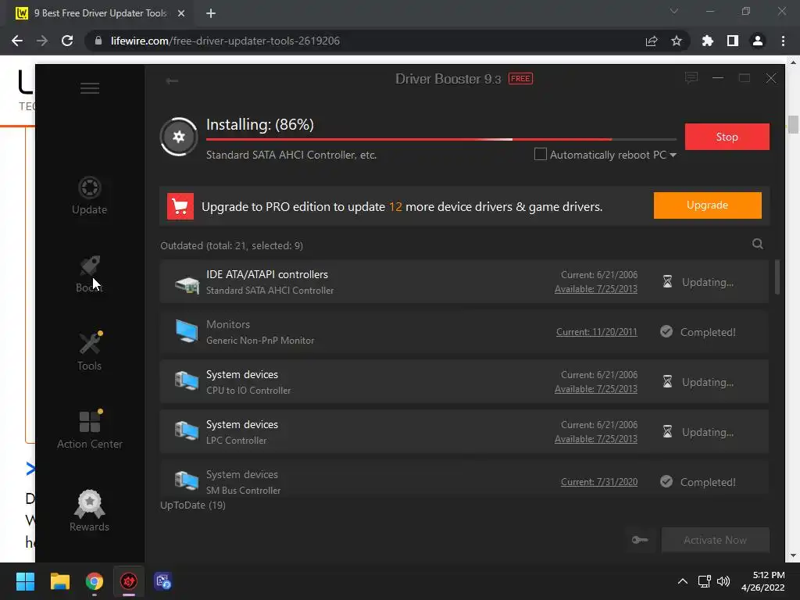Click the installing progress bar
The width and height of the screenshot is (800, 600).
(x=441, y=139)
